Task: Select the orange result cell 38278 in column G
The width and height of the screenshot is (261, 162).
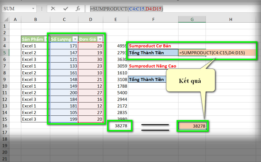Action: tap(192, 126)
